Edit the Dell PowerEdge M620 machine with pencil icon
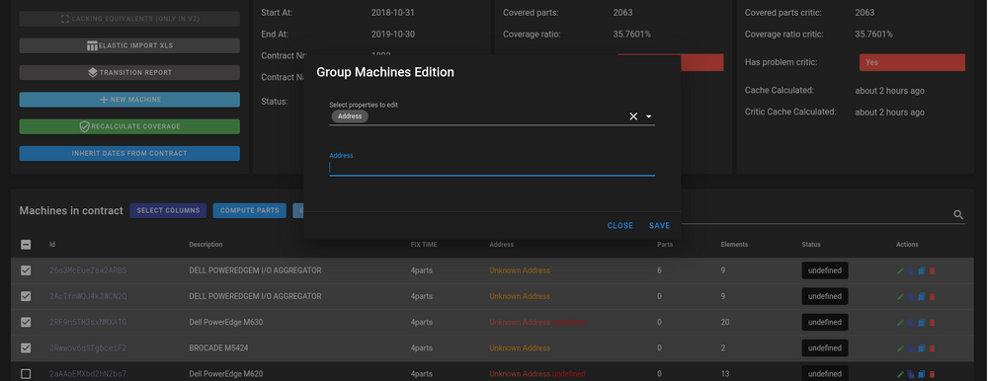The image size is (988, 381). pyautogui.click(x=900, y=374)
